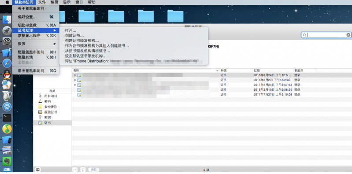The width and height of the screenshot is (352, 174).
Task: Launch Safari compass icon in Dock
Action: click(x=7, y=63)
